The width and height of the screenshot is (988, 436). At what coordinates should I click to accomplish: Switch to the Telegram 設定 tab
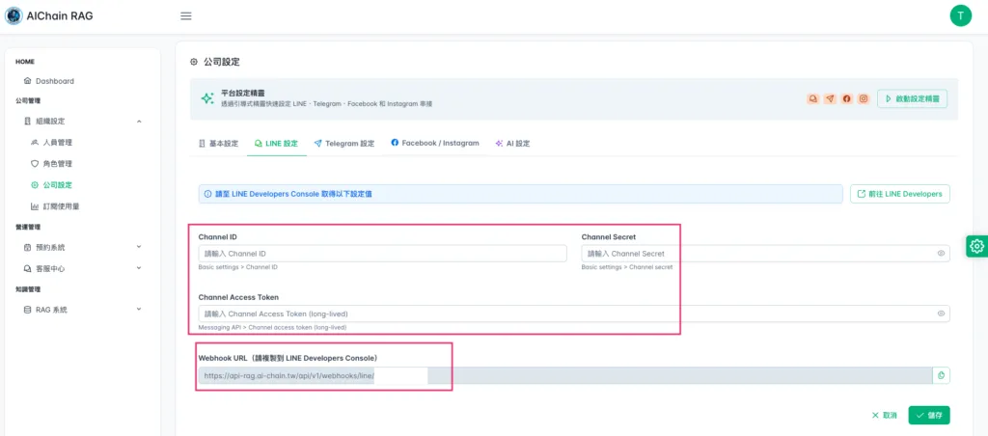[x=344, y=144]
